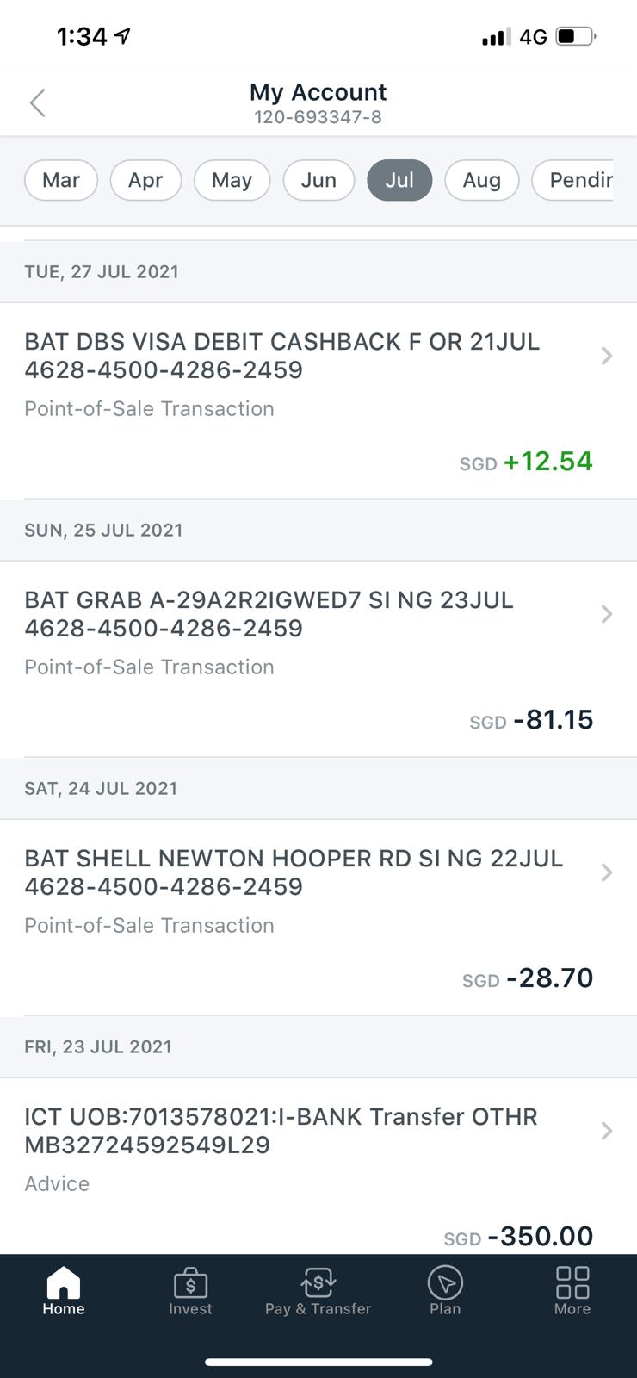Select the Mar month filter
The width and height of the screenshot is (637, 1378).
click(61, 180)
